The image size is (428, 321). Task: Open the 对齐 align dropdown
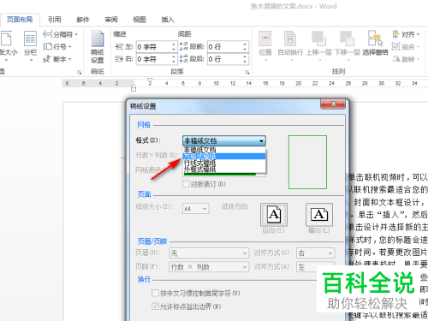click(406, 34)
